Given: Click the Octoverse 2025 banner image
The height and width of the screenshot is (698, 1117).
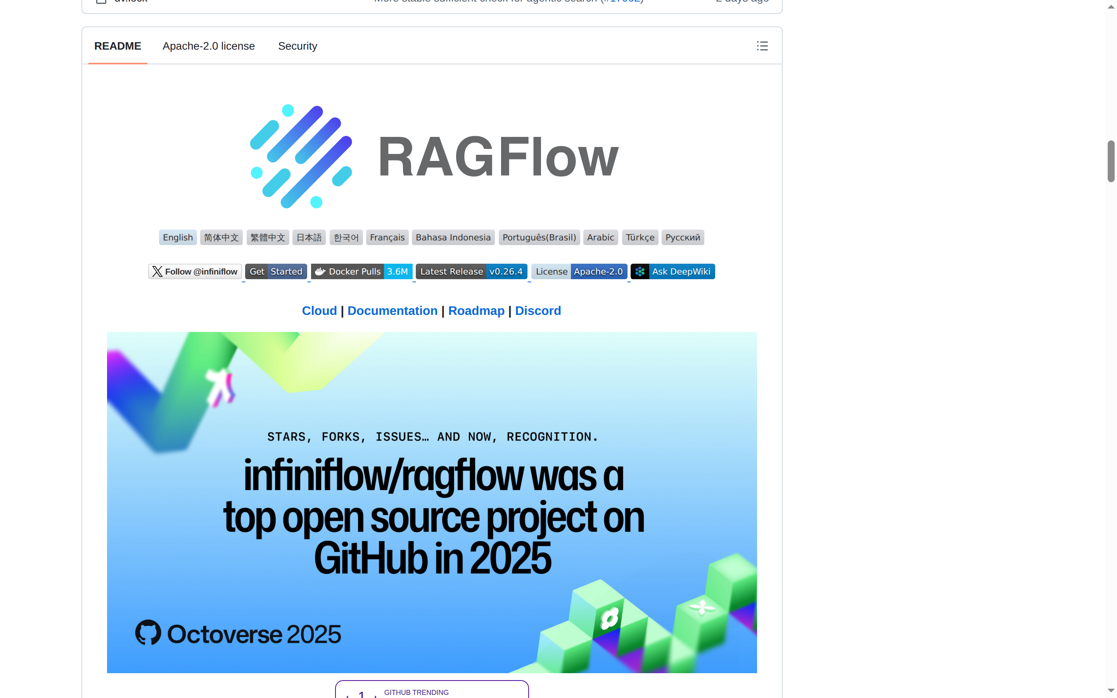Looking at the screenshot, I should pyautogui.click(x=432, y=502).
